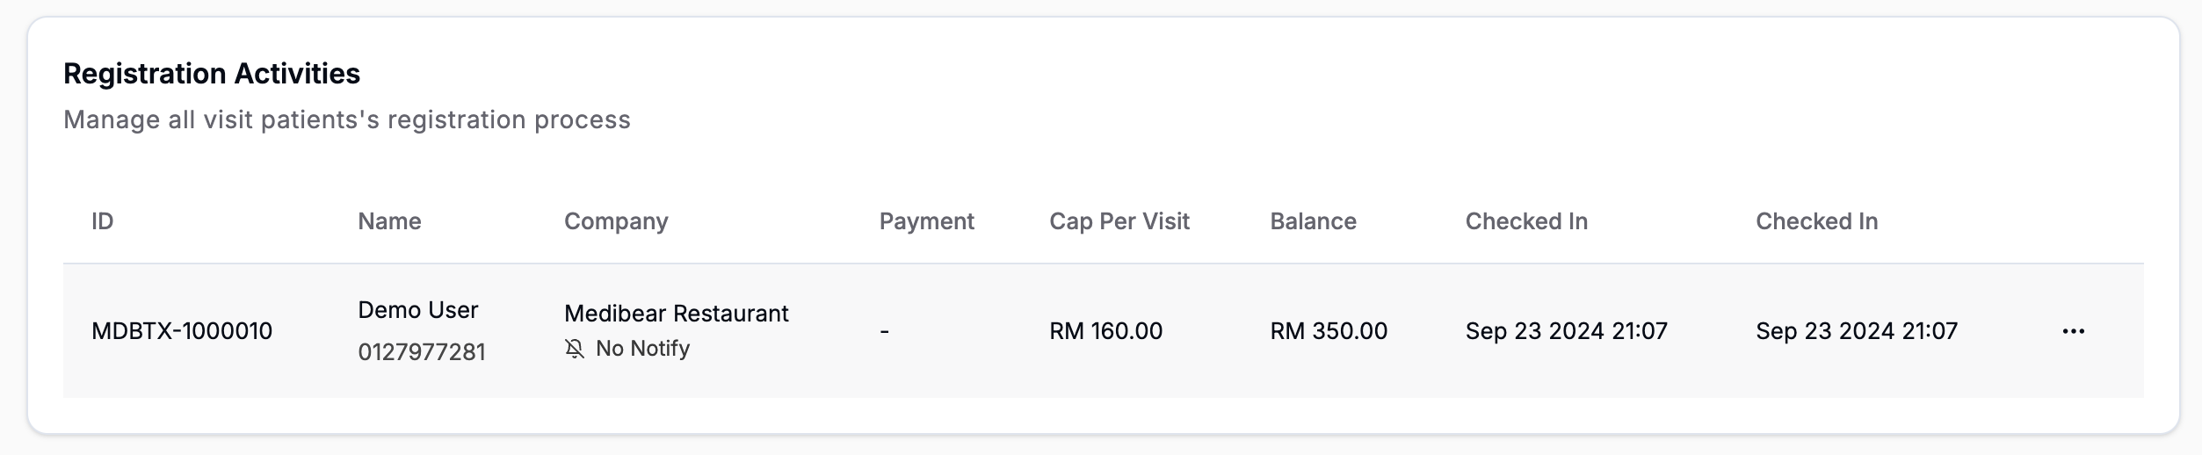Click the phone number 0127977281
The width and height of the screenshot is (2202, 455).
[421, 352]
